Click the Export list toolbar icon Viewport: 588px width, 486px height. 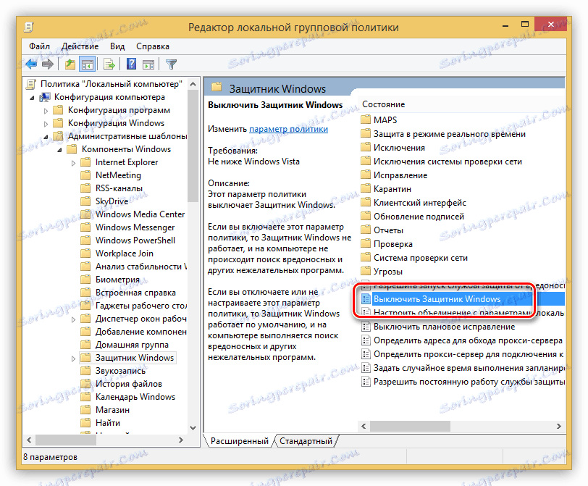[x=109, y=64]
